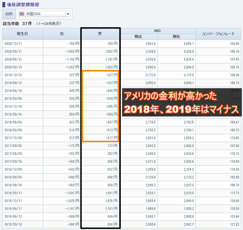
Task: Click 期近 value 1,960.0
Action: click(150, 209)
